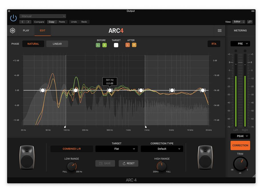
Task: Click the TRIM knob
Action: click(240, 164)
